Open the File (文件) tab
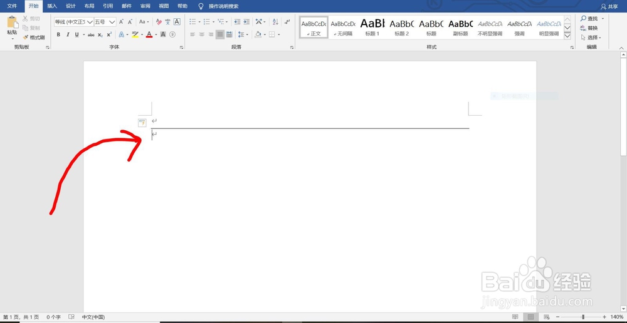627x323 pixels. (12, 6)
